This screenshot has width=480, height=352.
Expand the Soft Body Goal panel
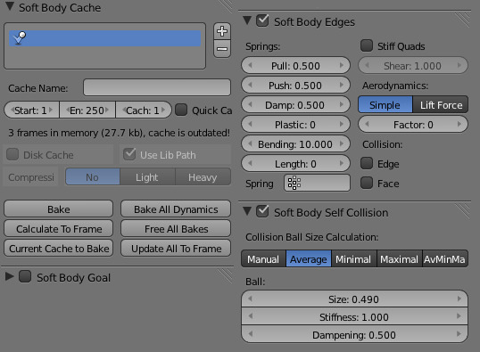click(x=10, y=276)
